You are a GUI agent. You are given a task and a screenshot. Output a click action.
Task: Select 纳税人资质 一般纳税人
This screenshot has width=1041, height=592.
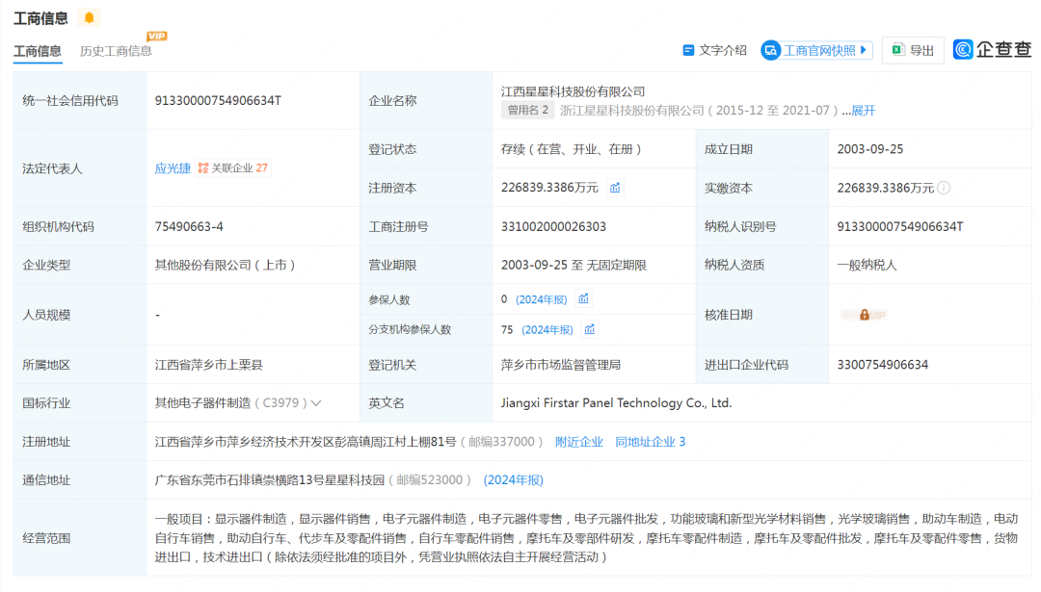click(867, 265)
